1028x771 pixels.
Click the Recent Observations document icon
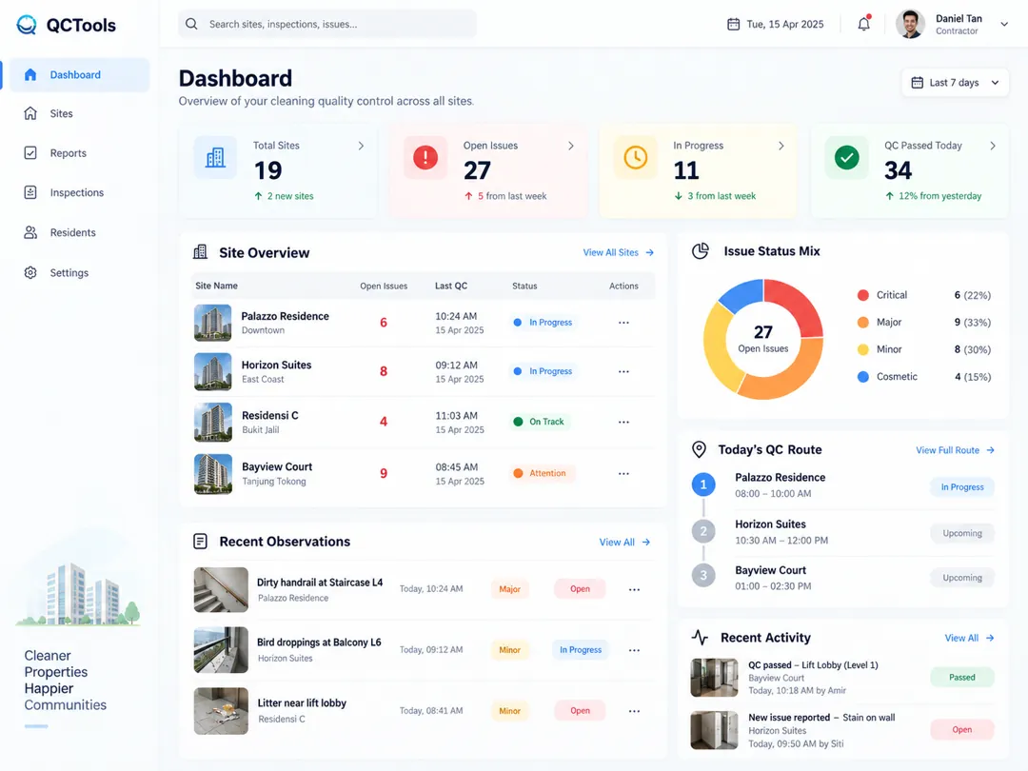tap(201, 542)
